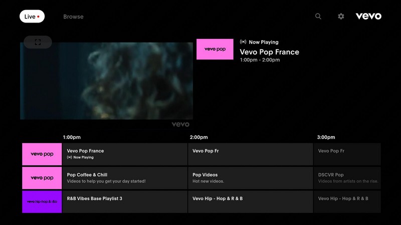Select Vevo Pop channel logo in second row
Image resolution: width=401 pixels, height=225 pixels.
coord(42,178)
